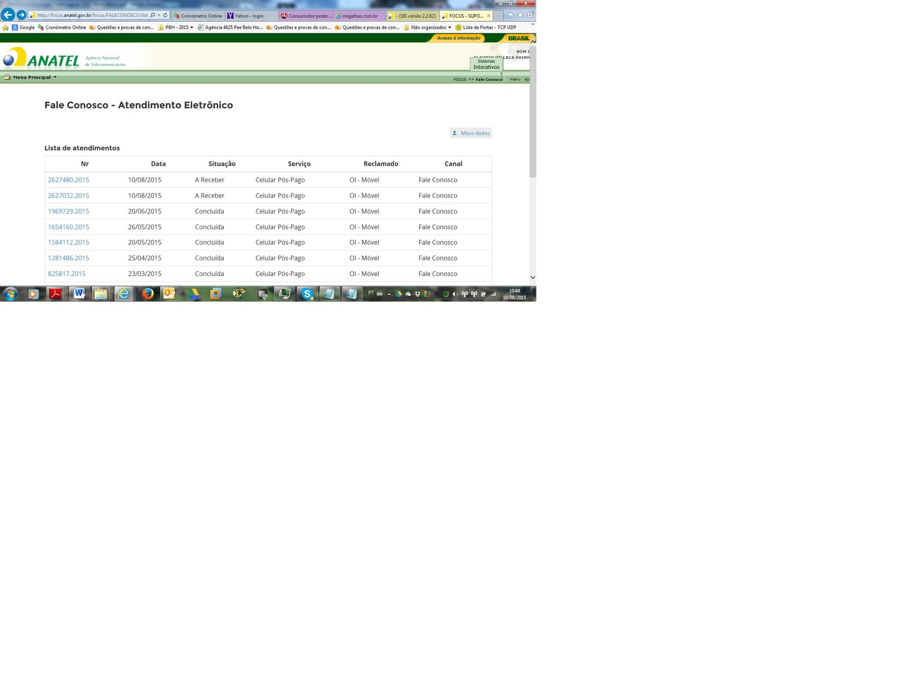
Task: Open Outlook from the taskbar
Action: [x=169, y=293]
